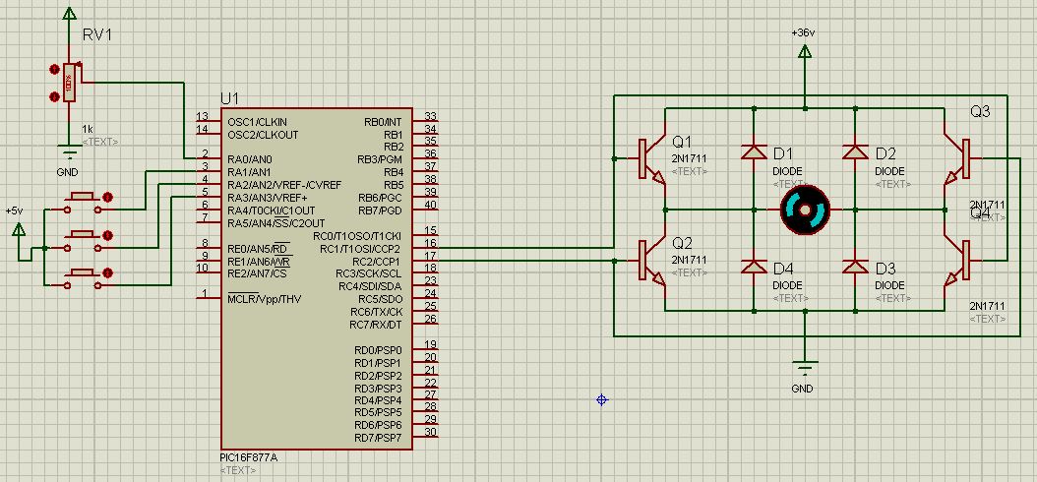This screenshot has width=1037, height=482.
Task: Select the DC motor symbol
Action: coord(805,211)
